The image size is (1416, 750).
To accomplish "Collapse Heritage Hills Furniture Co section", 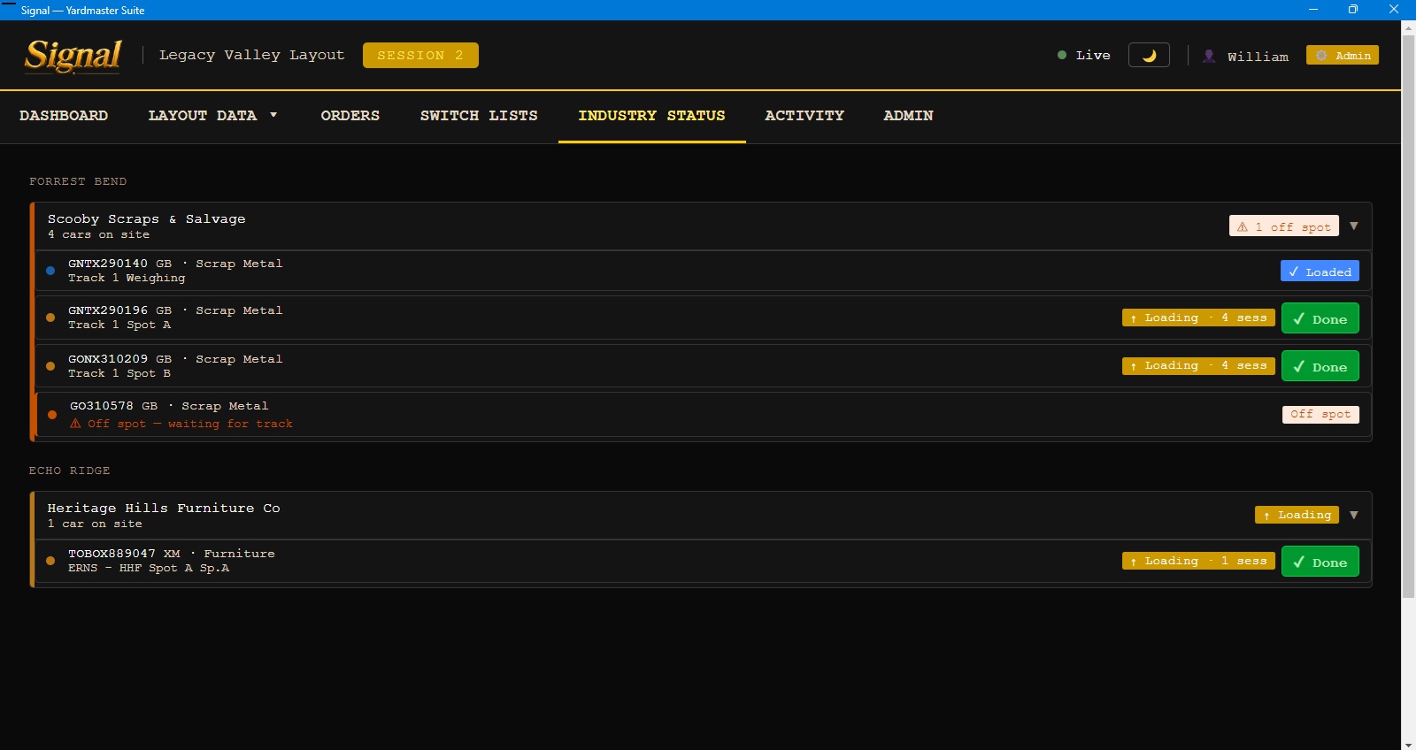I will pos(1353,515).
